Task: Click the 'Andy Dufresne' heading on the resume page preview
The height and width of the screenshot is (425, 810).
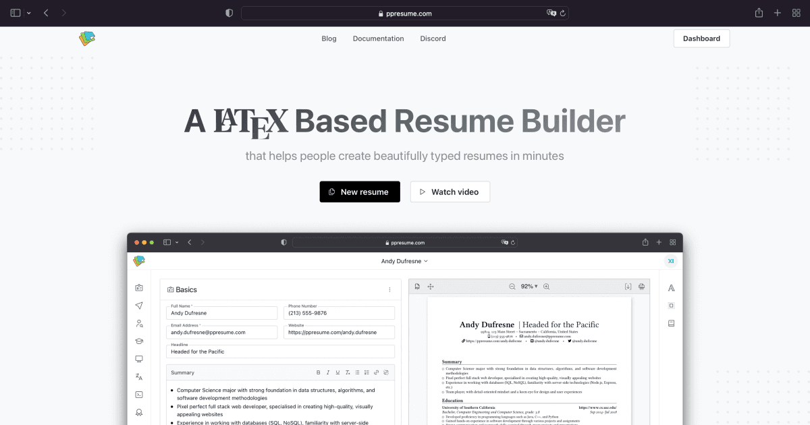Action: point(487,324)
